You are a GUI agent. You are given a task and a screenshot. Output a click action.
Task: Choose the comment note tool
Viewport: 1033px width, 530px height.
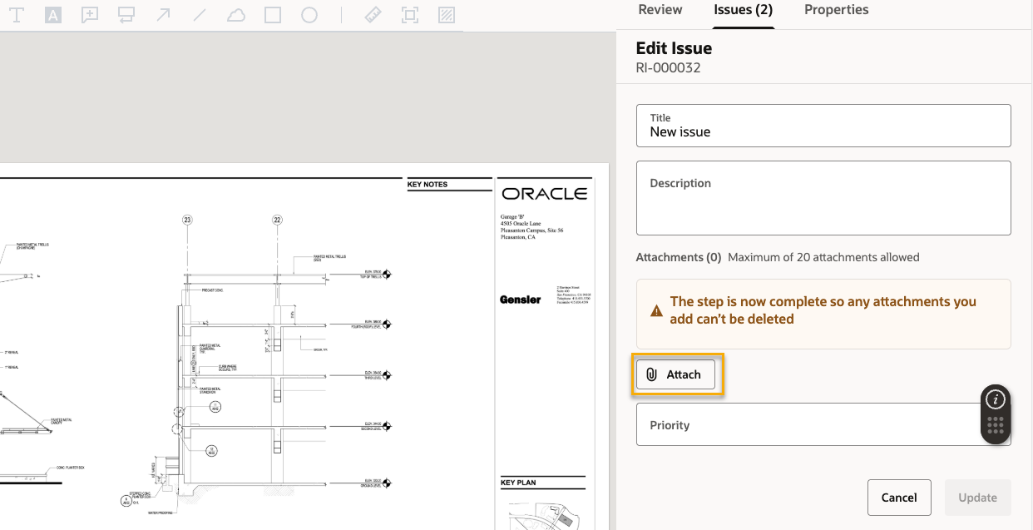(90, 15)
